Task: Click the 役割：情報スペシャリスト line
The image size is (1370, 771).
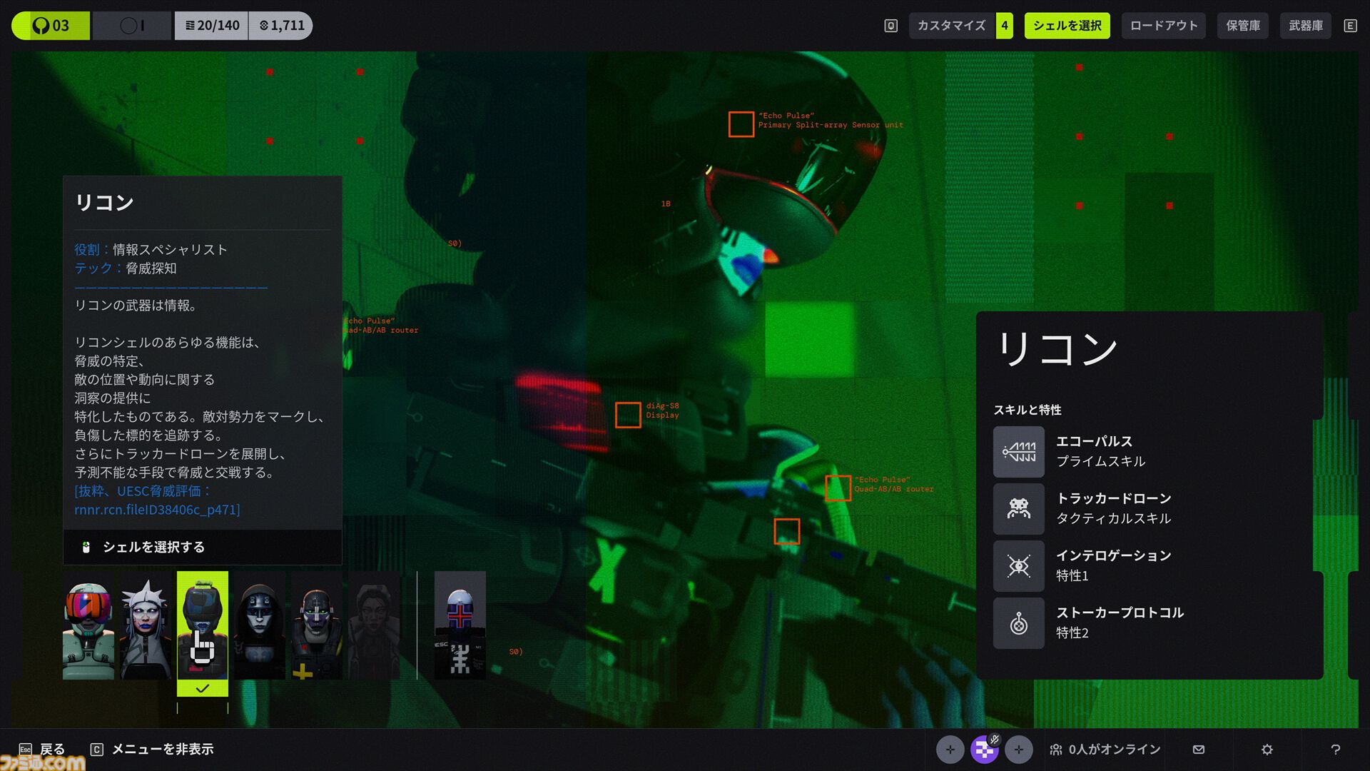Action: 151,249
